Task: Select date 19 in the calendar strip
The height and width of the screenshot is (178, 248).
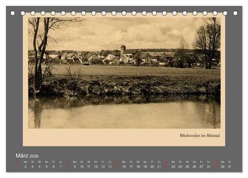Action: click(x=145, y=166)
